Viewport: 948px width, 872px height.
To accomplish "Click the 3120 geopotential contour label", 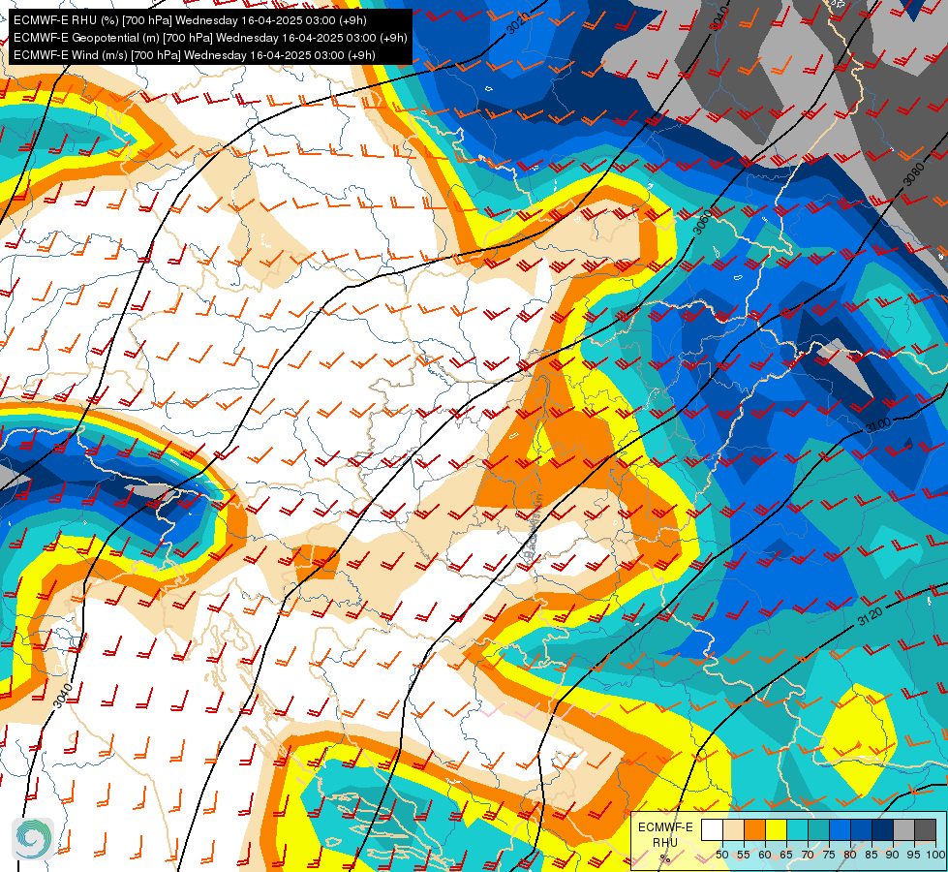I will click(870, 616).
